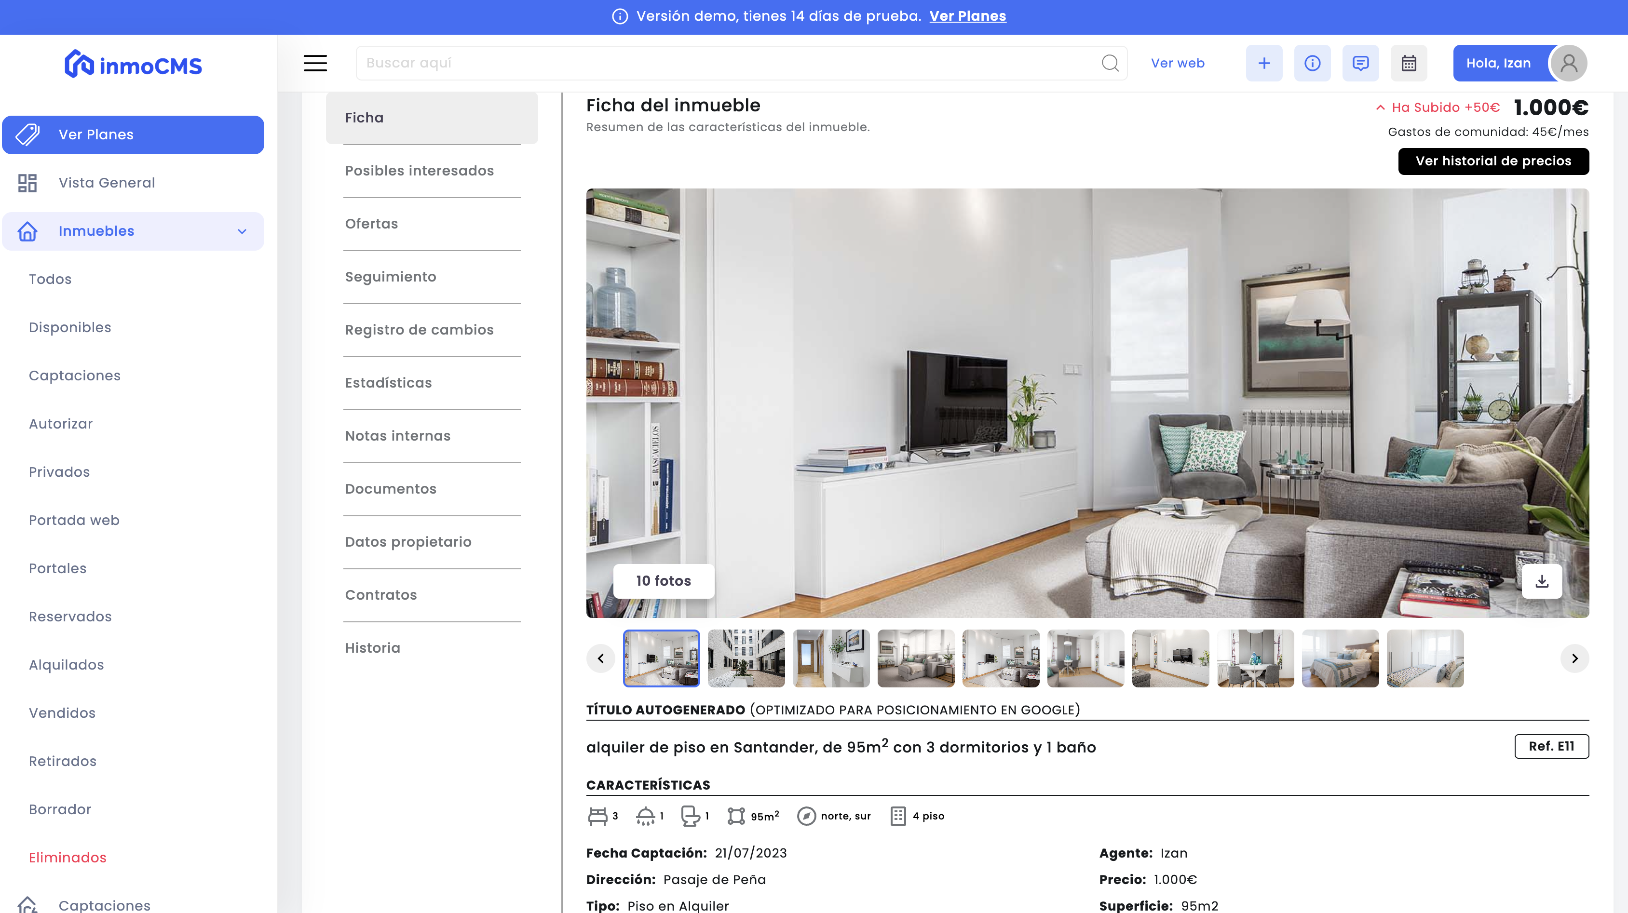The height and width of the screenshot is (913, 1628).
Task: Download the photo via download icon
Action: [x=1541, y=581]
